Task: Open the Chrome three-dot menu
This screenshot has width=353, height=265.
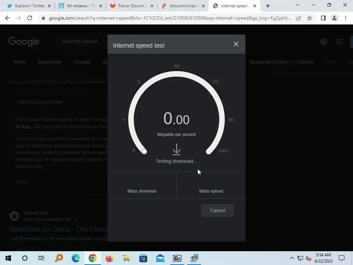Action: click(345, 18)
